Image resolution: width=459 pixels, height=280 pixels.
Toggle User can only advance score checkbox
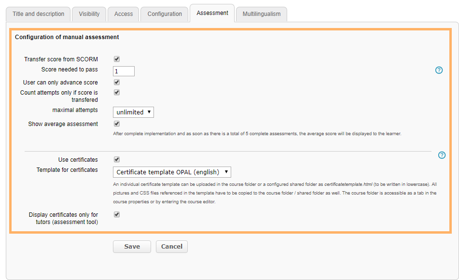click(117, 82)
